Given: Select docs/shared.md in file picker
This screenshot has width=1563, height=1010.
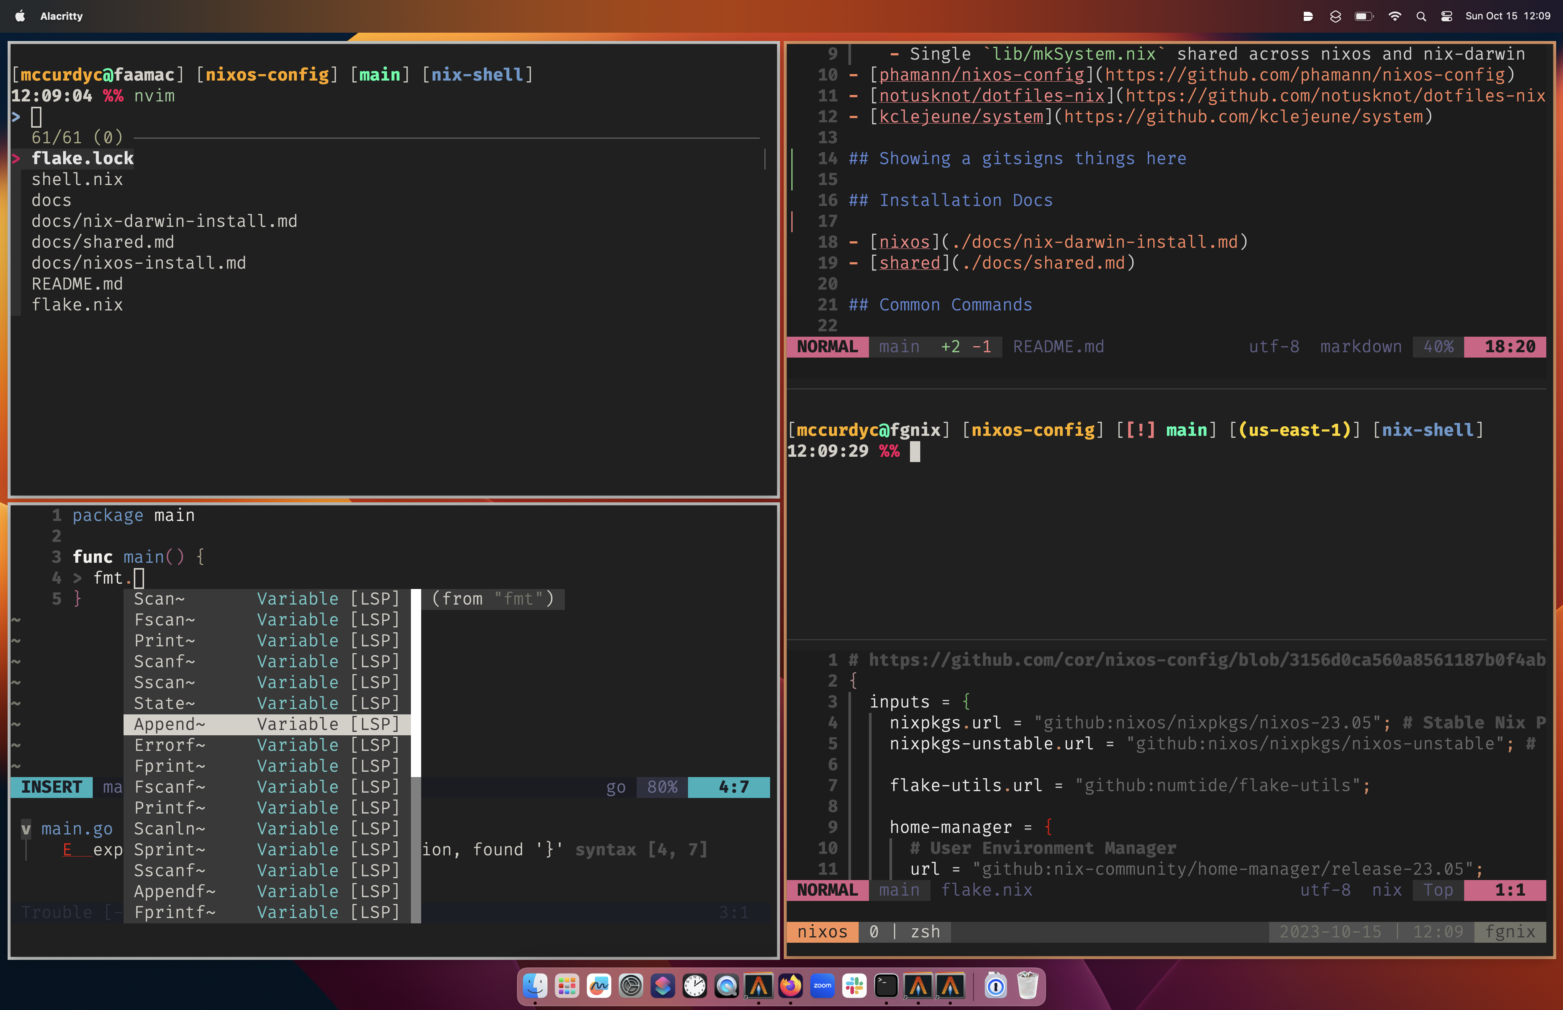Looking at the screenshot, I should pyautogui.click(x=103, y=242).
